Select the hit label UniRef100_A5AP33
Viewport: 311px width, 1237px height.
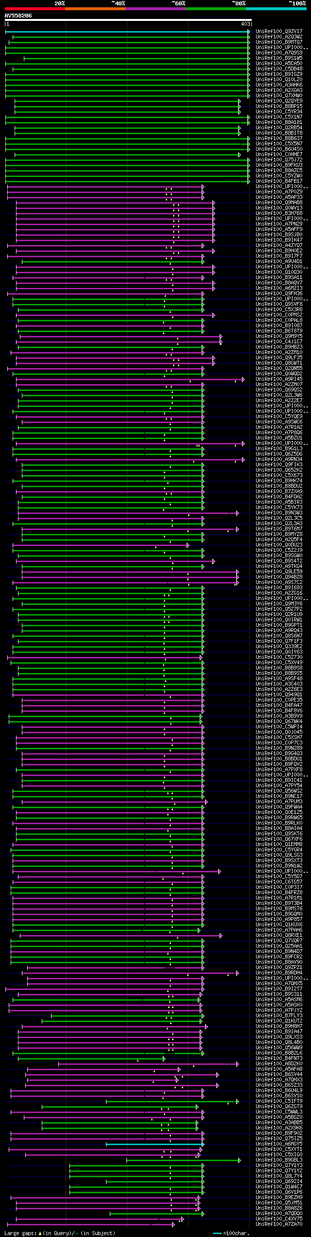pos(279,197)
